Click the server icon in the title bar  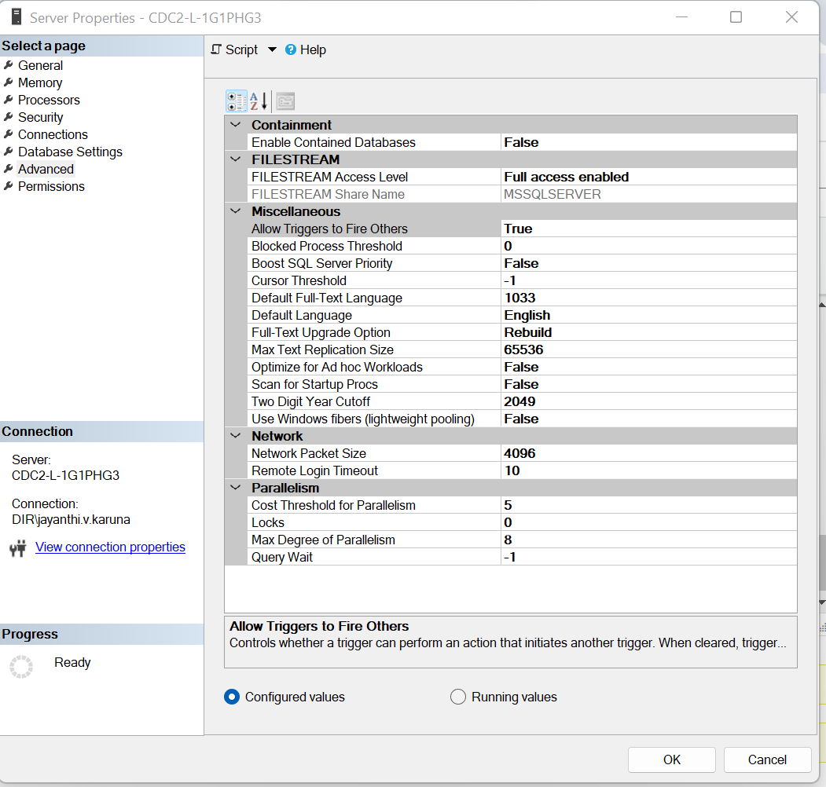(17, 16)
